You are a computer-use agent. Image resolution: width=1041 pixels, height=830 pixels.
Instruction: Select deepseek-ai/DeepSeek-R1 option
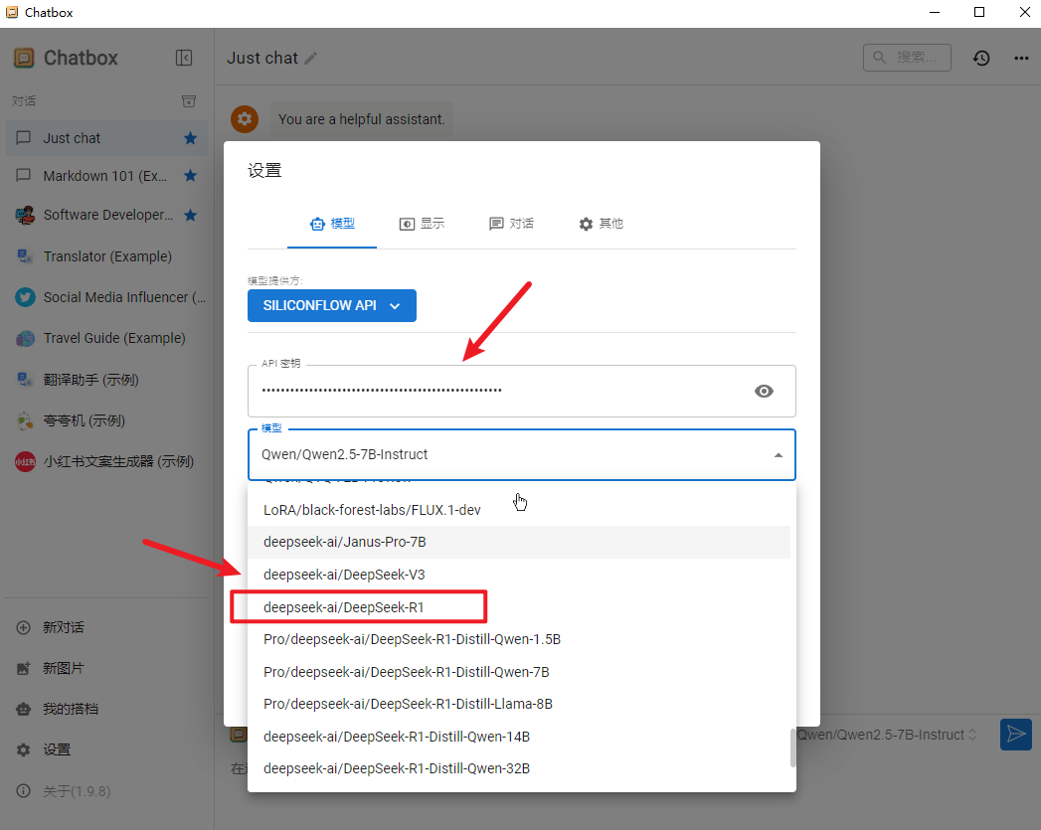[x=519, y=607]
